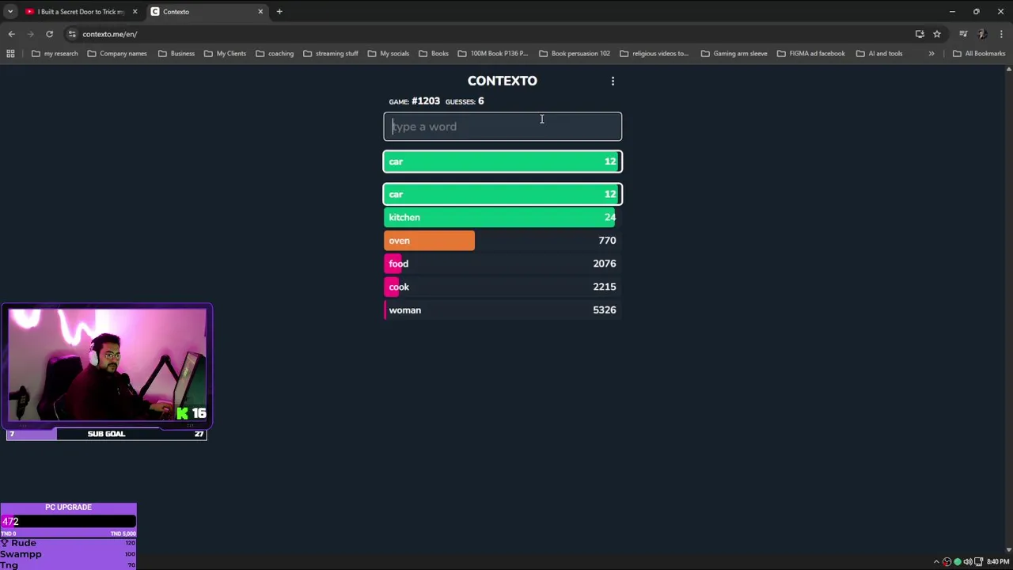
Task: Open the volume icon in system tray
Action: coord(967,562)
